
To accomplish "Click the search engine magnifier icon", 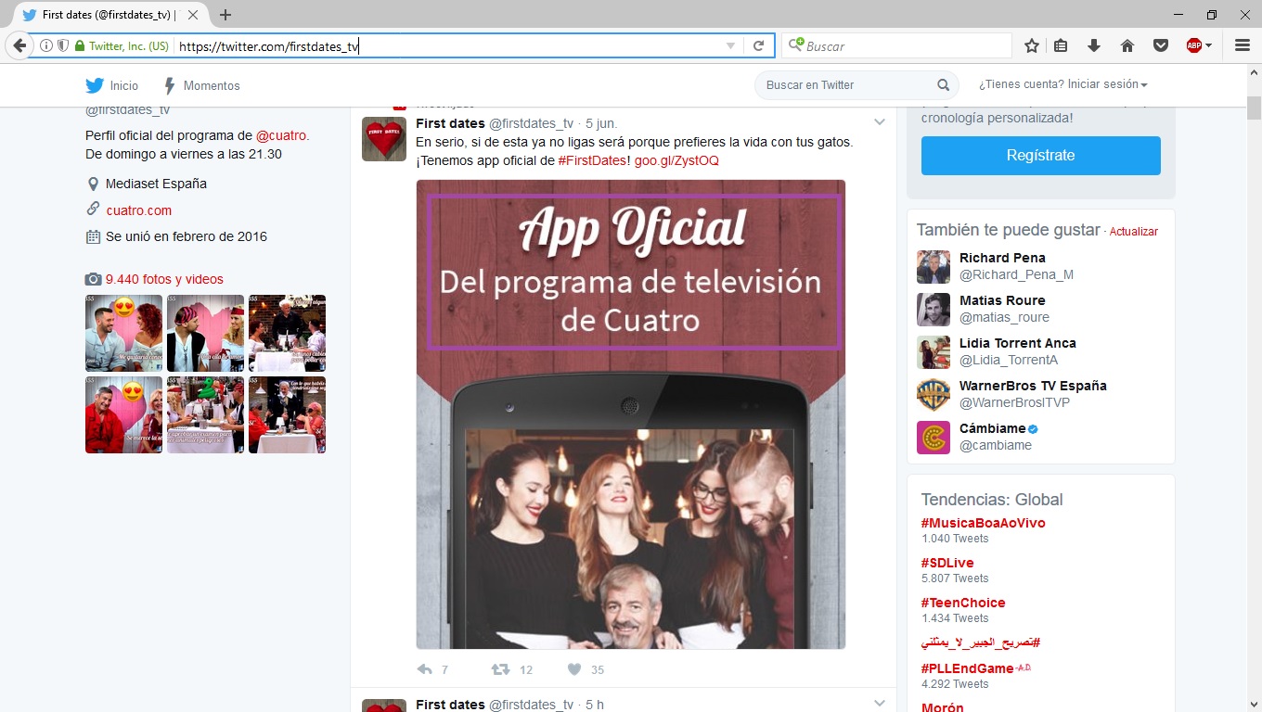I will (795, 45).
